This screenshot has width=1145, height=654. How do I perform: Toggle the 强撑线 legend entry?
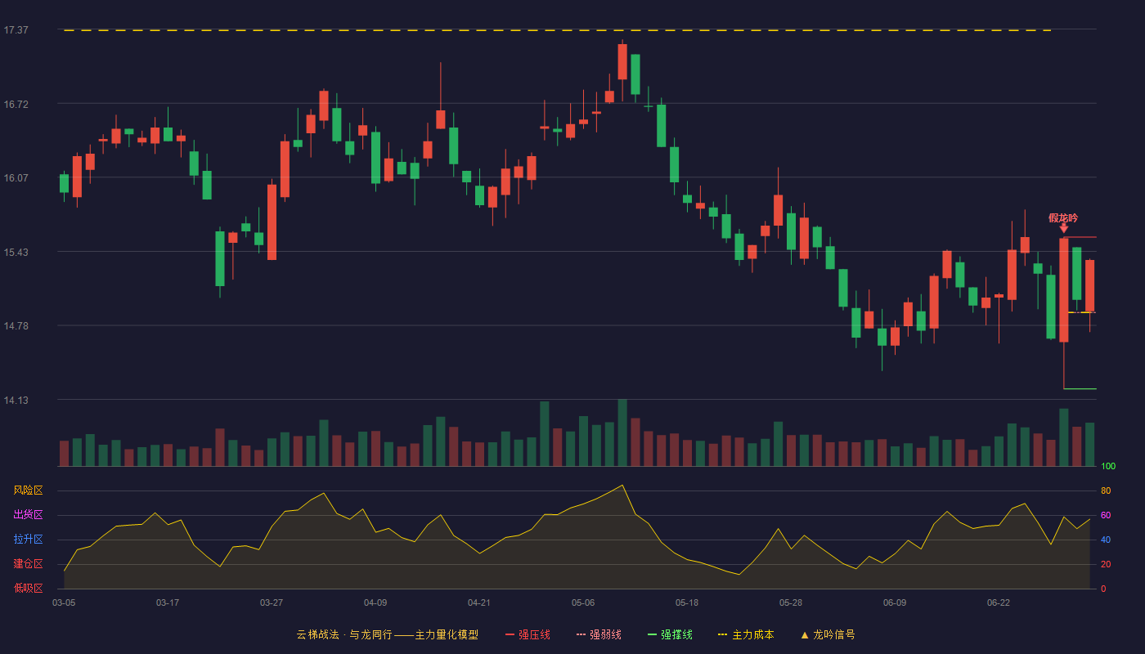pyautogui.click(x=670, y=634)
